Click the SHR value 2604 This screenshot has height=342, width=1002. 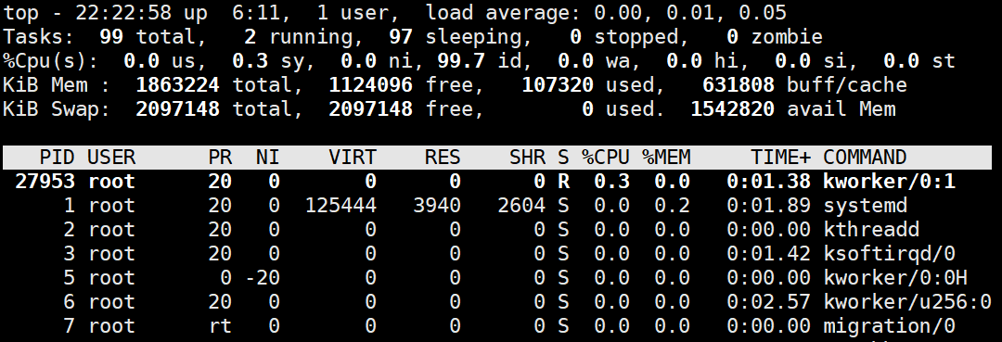point(521,206)
